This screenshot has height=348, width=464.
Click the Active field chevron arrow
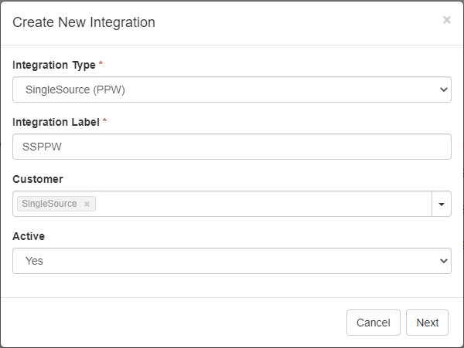click(444, 261)
